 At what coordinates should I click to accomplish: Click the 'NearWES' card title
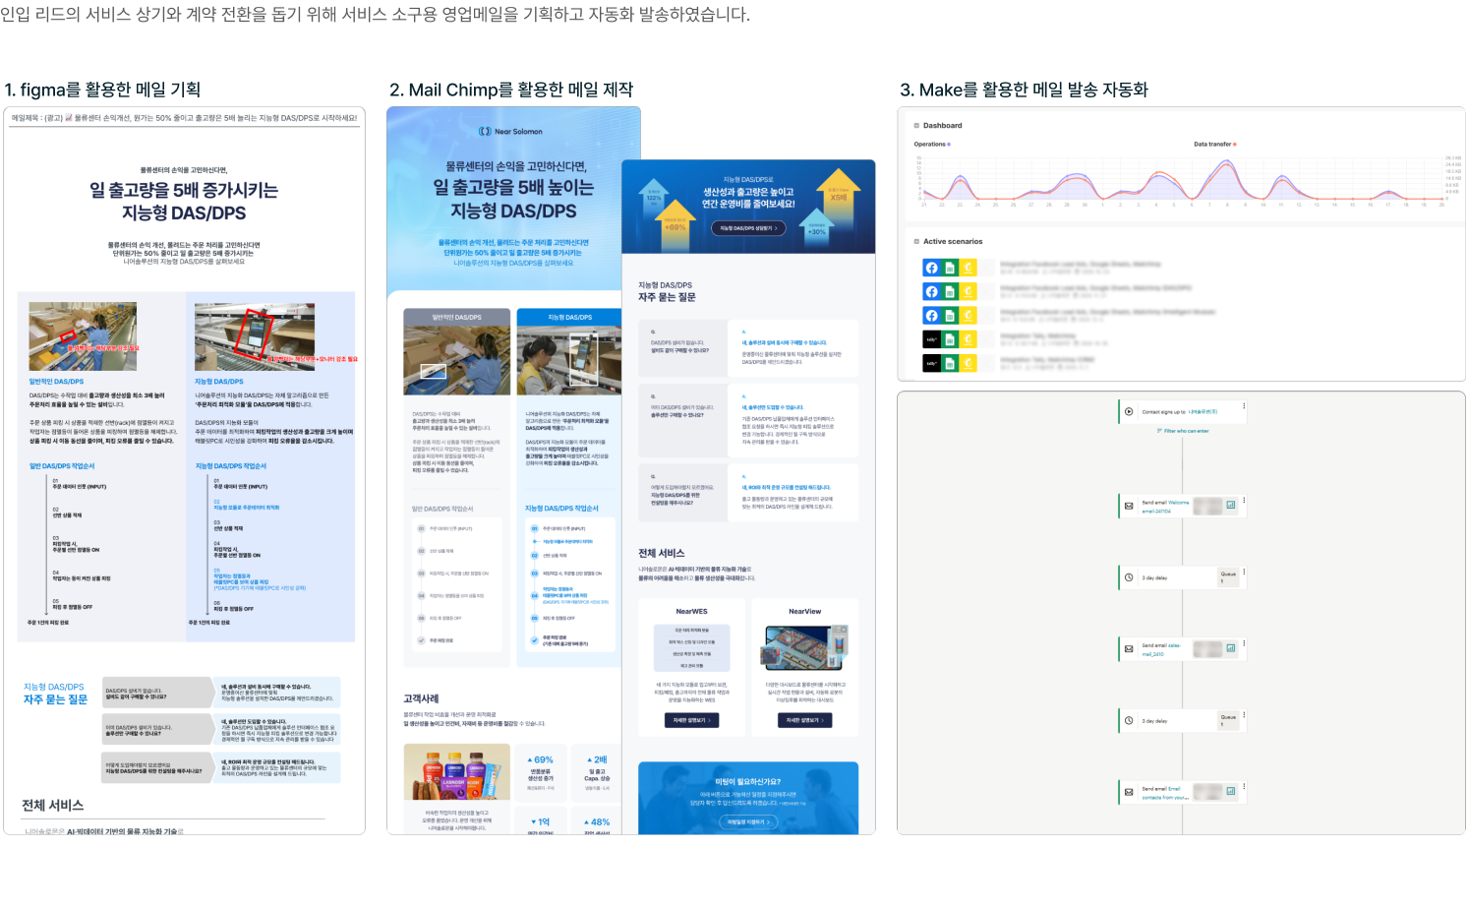691,612
